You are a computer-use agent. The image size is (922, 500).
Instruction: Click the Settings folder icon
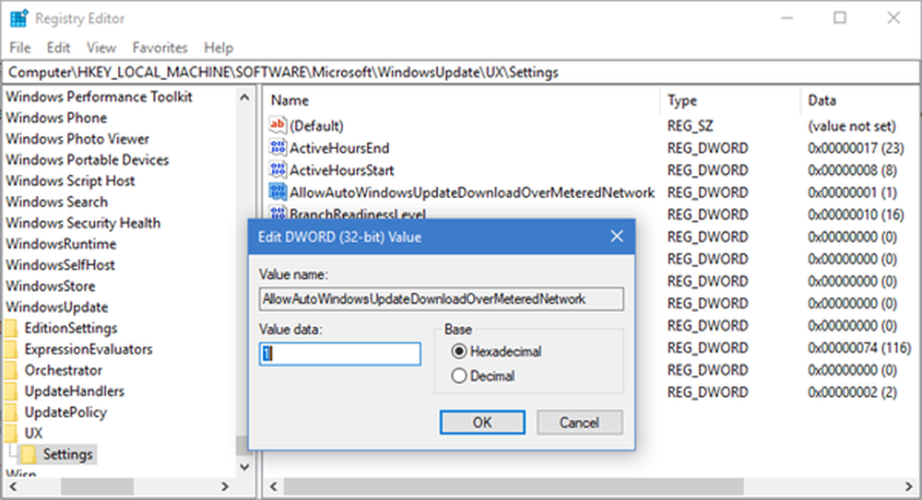click(x=29, y=454)
